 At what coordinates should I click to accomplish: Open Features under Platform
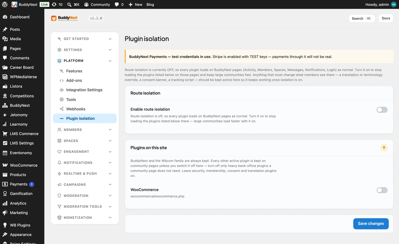[85, 71]
